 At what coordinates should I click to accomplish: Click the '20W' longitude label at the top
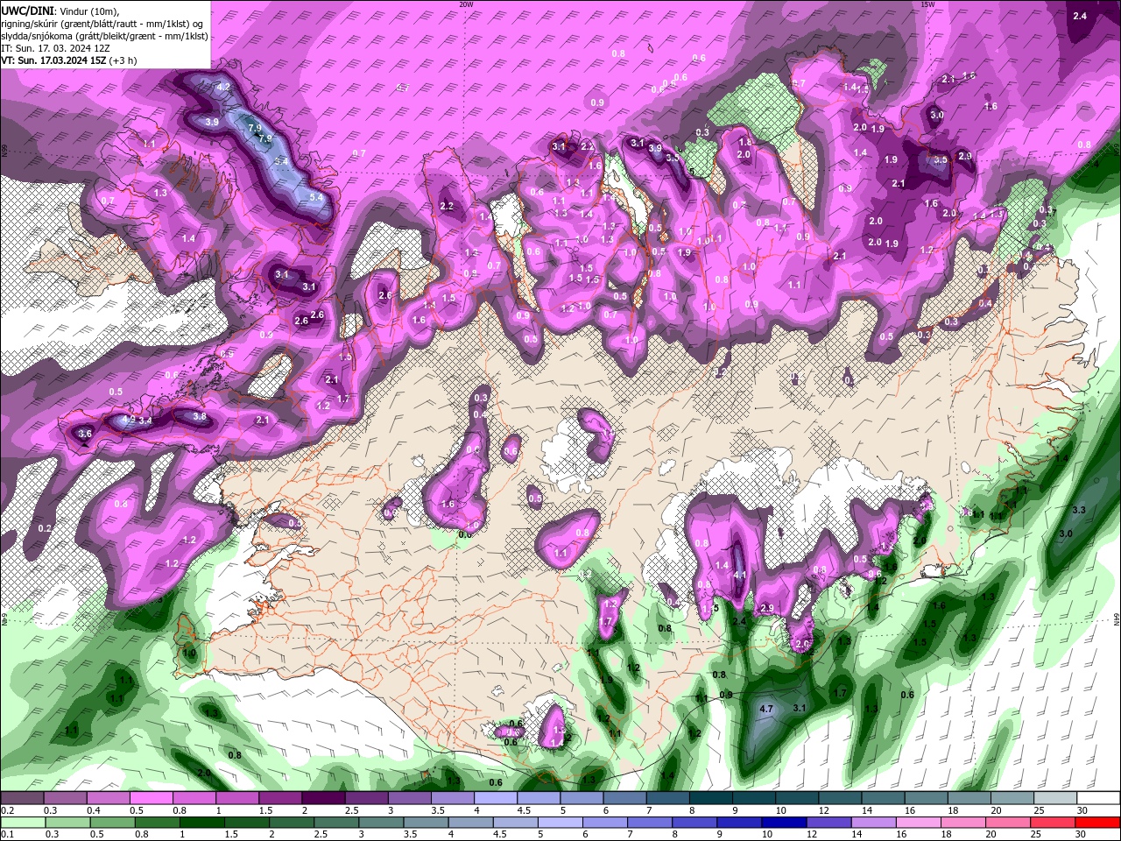tap(466, 4)
